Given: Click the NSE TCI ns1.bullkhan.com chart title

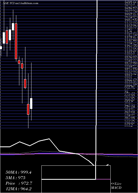Looking at the screenshot, I should [x=20, y=3].
